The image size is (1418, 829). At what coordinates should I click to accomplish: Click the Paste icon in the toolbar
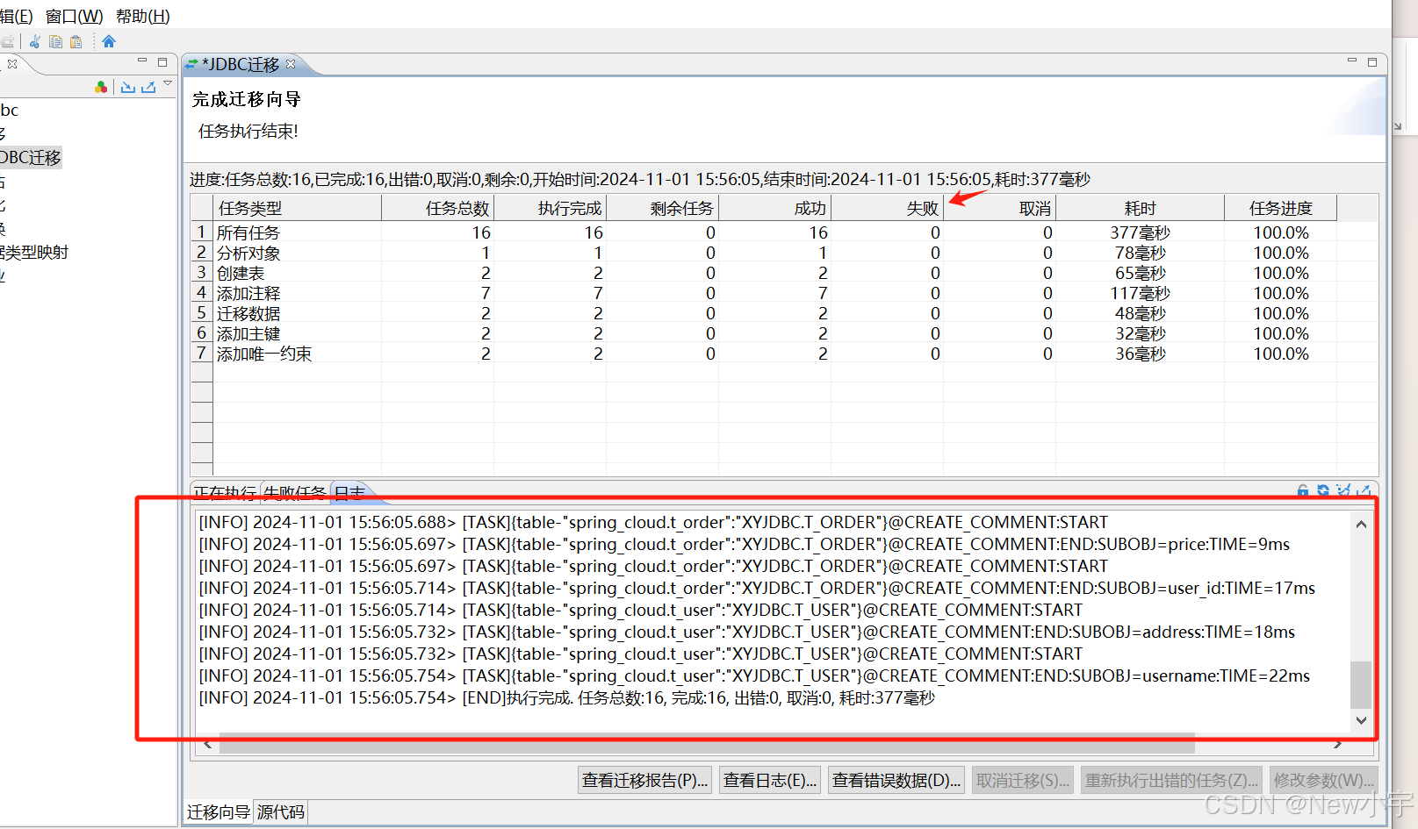[76, 41]
